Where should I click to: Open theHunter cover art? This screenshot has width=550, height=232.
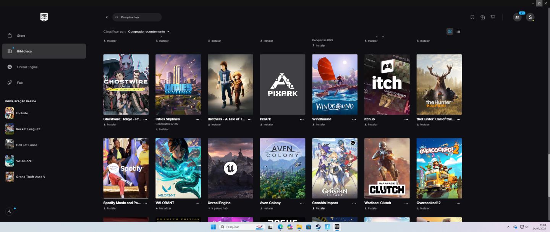pyautogui.click(x=439, y=84)
